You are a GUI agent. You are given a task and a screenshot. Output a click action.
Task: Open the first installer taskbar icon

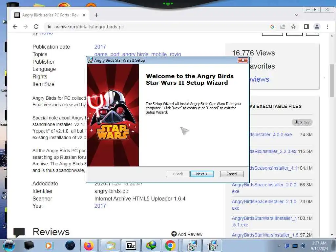pos(192,245)
